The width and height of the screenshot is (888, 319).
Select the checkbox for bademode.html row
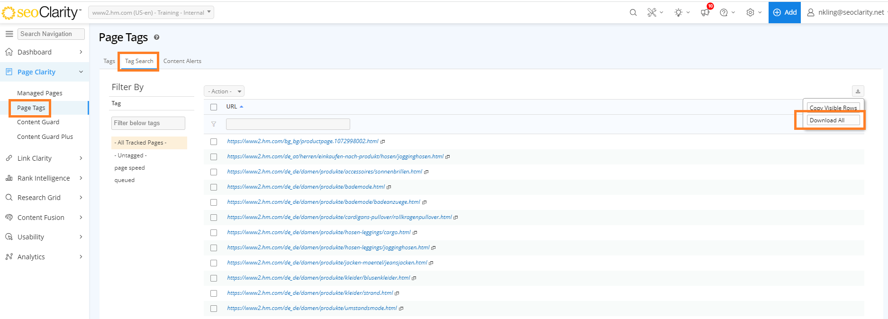tap(214, 187)
